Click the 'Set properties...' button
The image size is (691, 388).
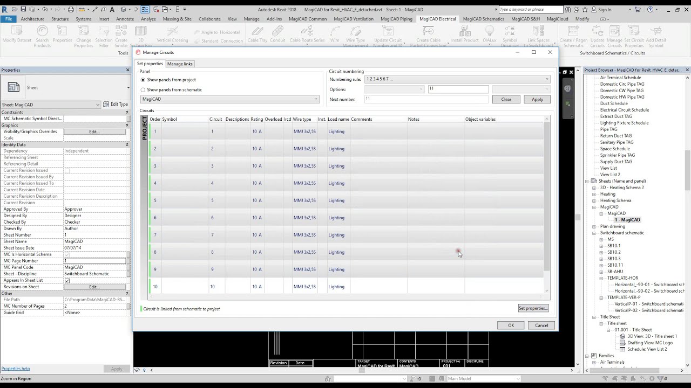pos(533,308)
